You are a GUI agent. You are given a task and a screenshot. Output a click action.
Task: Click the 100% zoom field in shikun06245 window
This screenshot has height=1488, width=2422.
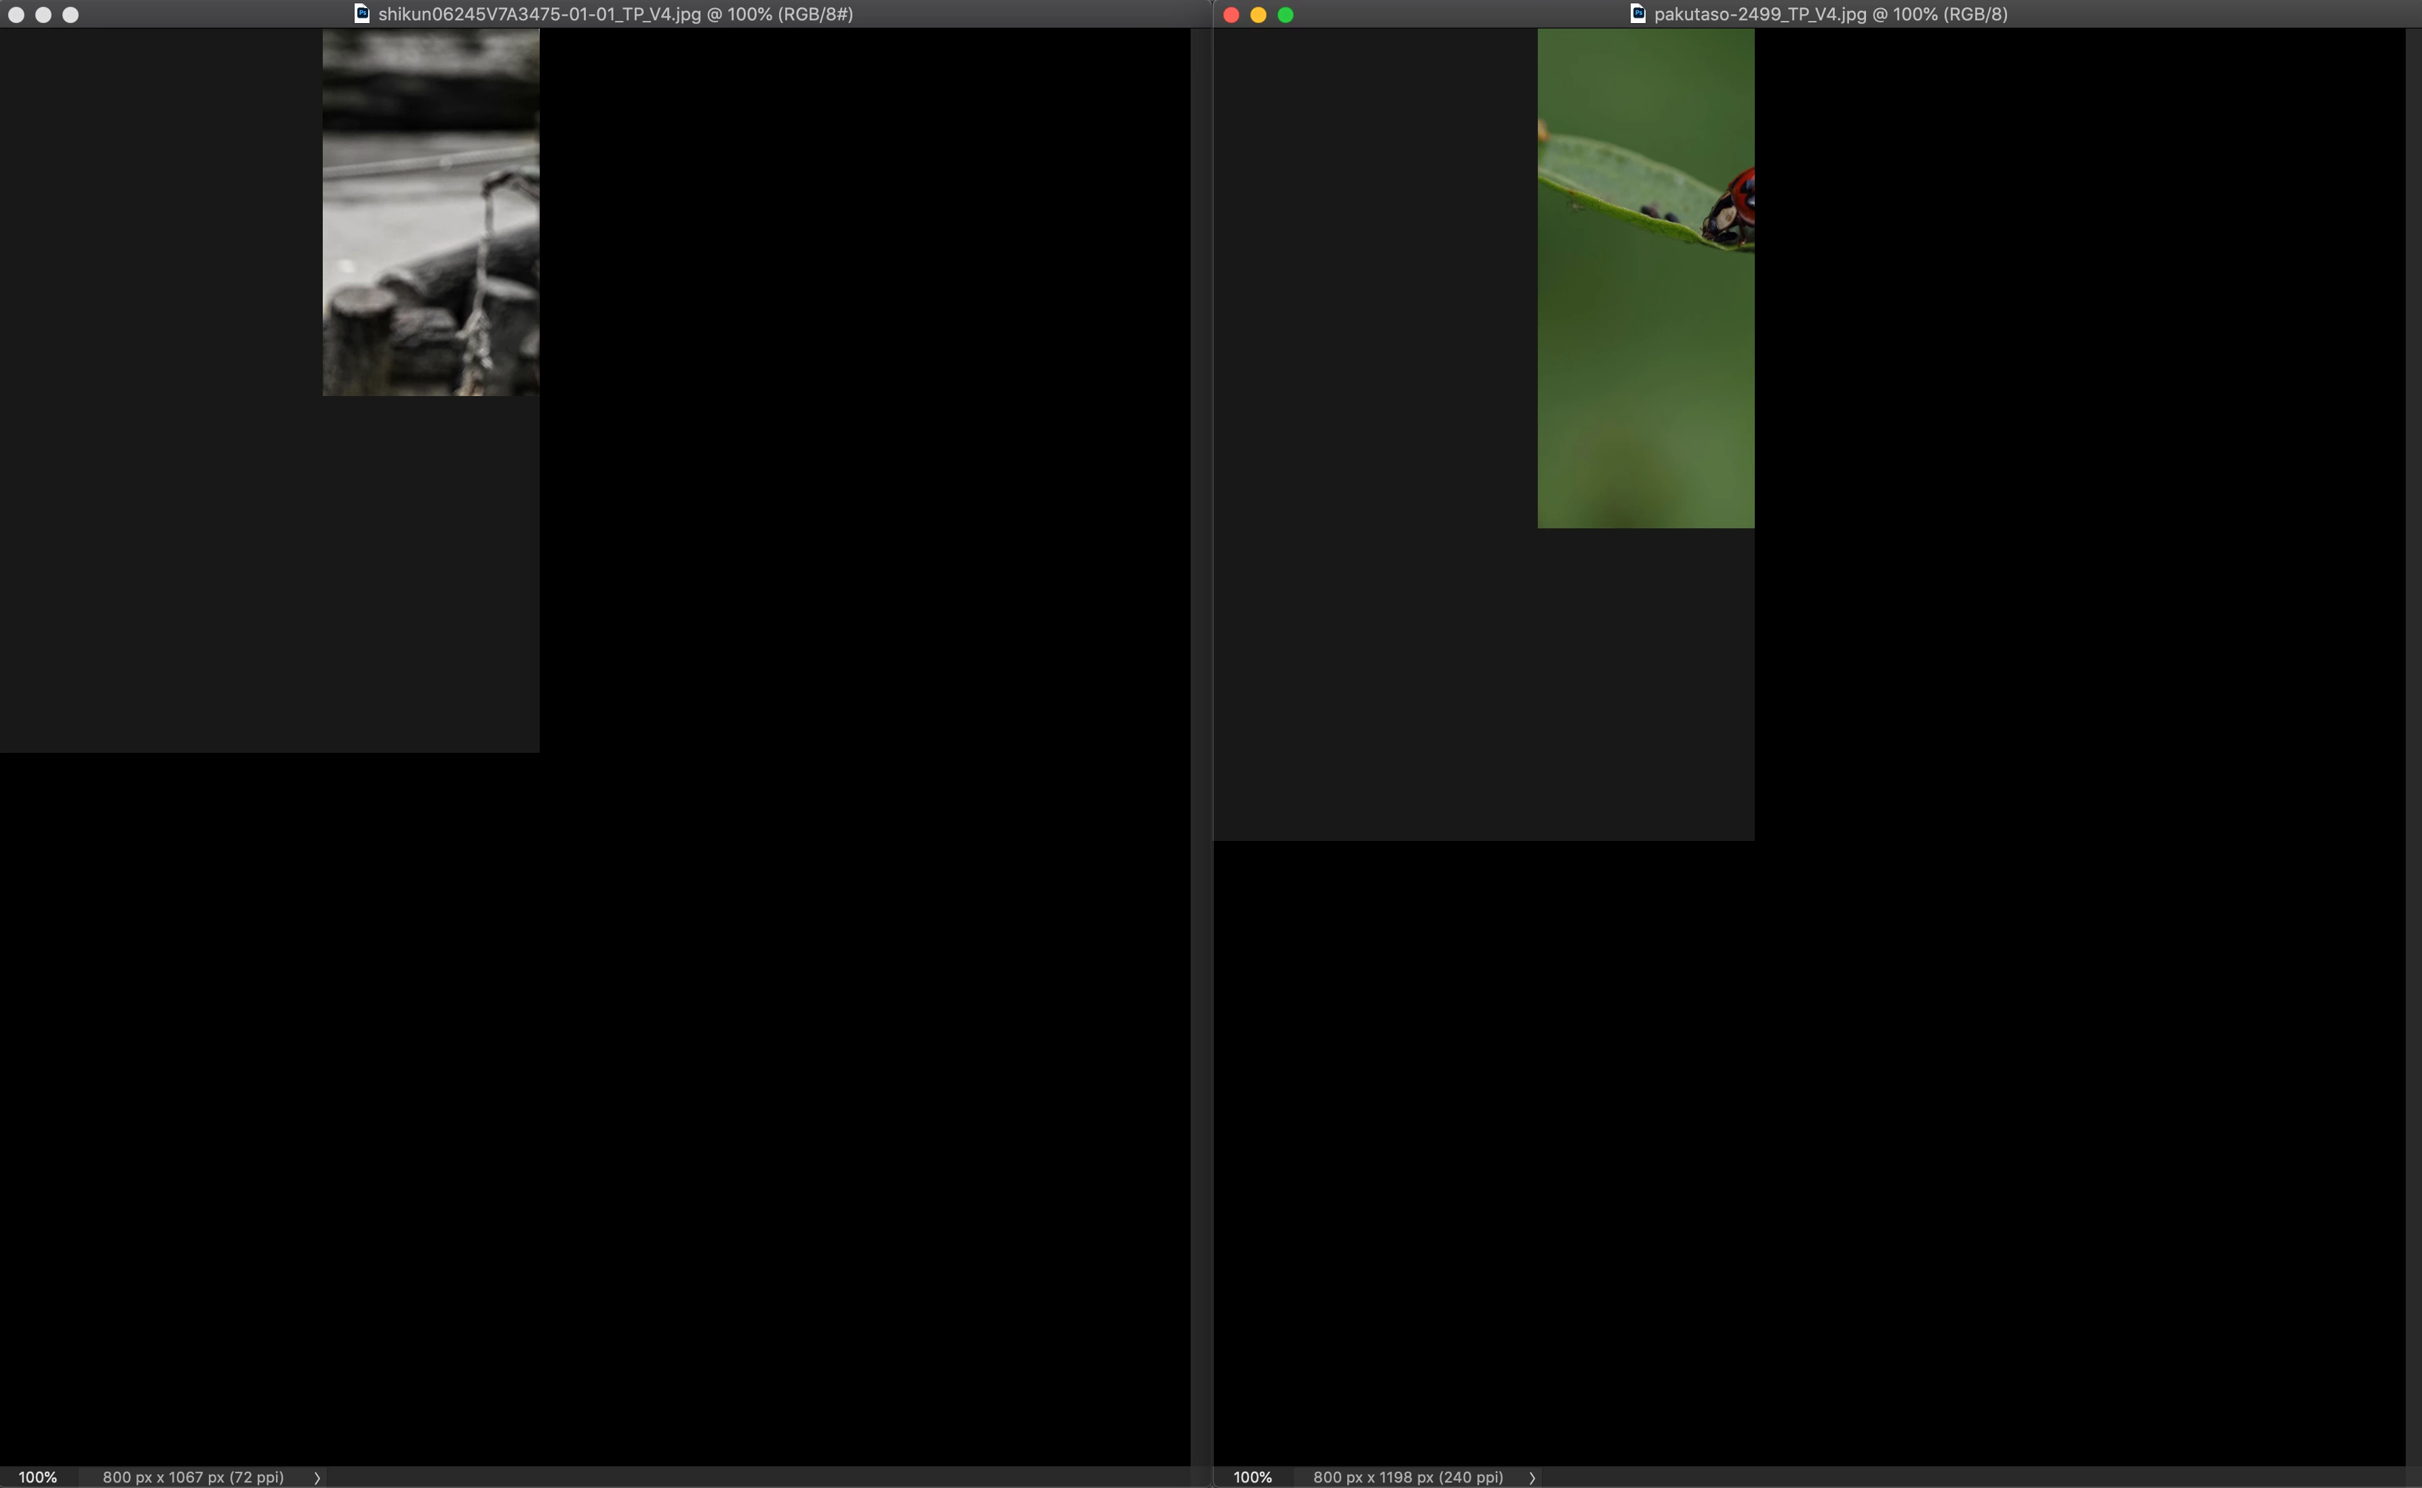point(37,1477)
